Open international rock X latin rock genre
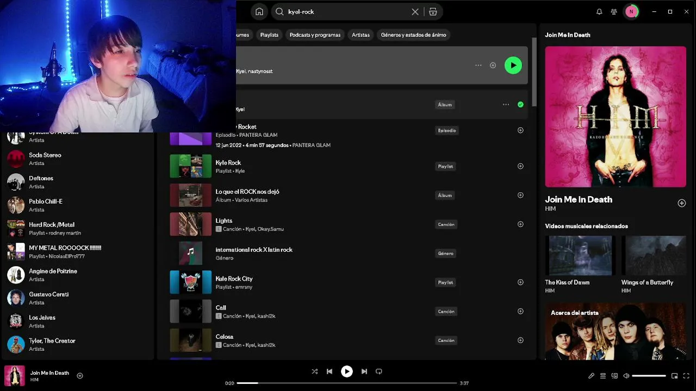This screenshot has width=696, height=391. [x=347, y=253]
